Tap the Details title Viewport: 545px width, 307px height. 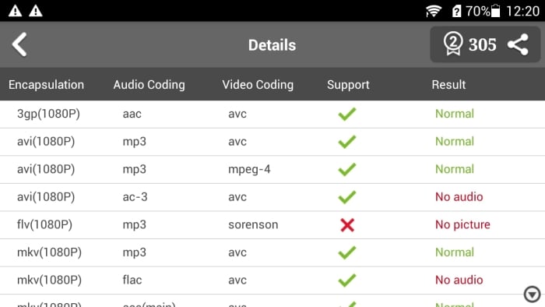(x=272, y=45)
